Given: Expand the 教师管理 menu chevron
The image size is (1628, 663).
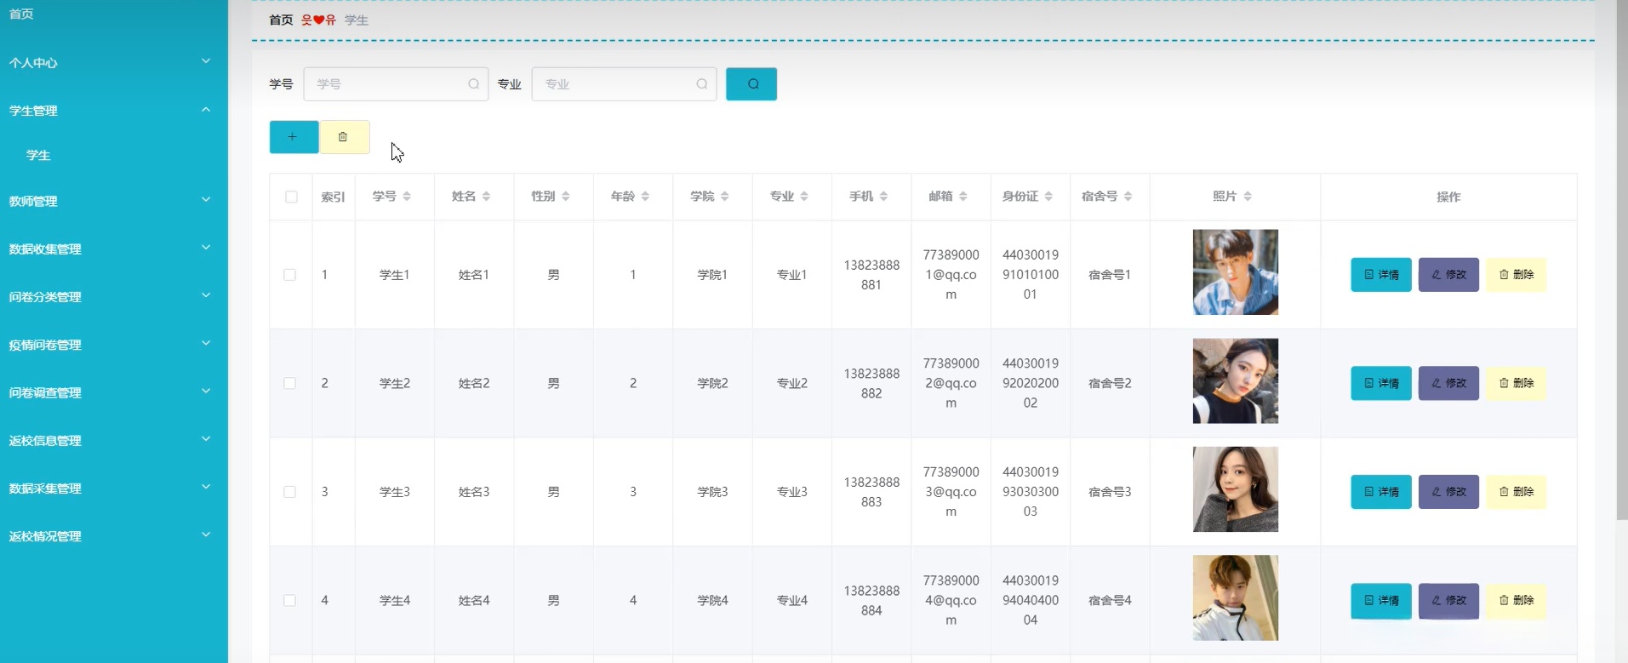Looking at the screenshot, I should [205, 200].
